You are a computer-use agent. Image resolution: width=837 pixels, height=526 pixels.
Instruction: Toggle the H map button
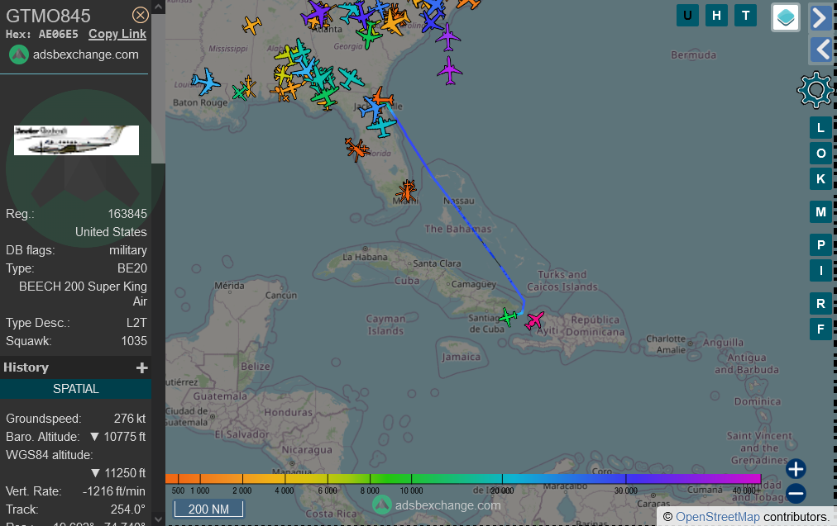pos(716,16)
